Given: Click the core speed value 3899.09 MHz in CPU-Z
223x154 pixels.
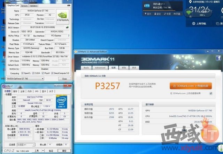Looking at the screenshot, I should (x=24, y=129).
